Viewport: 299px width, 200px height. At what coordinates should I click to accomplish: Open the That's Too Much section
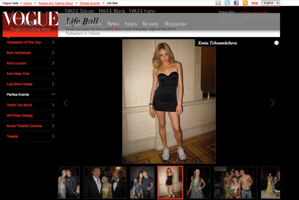(19, 105)
